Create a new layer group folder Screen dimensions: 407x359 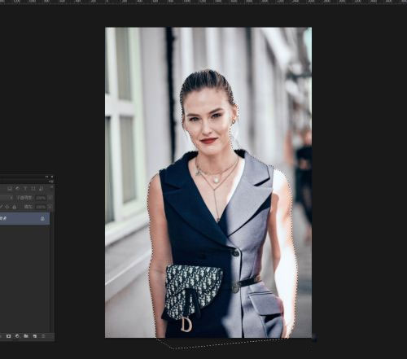[x=26, y=336]
